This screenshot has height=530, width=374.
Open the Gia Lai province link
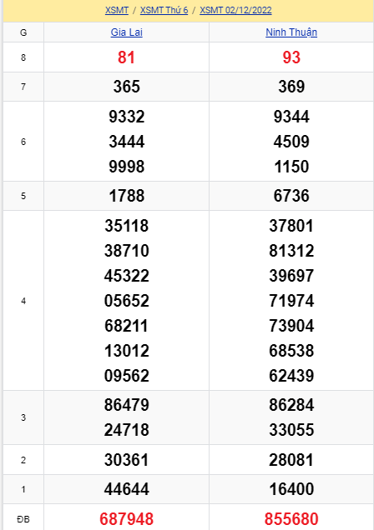(127, 32)
